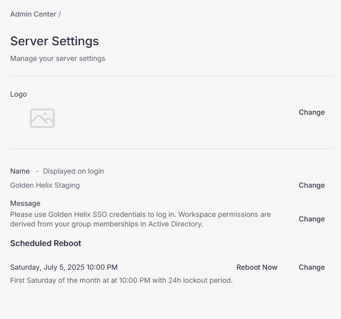Viewport: 341px width, 319px height.
Task: Change the login message text
Action: coord(312,219)
